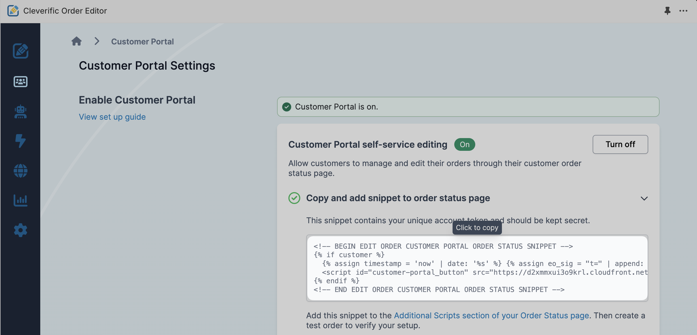Select the robot automation icon in the sidebar
This screenshot has height=335, width=697.
20,112
